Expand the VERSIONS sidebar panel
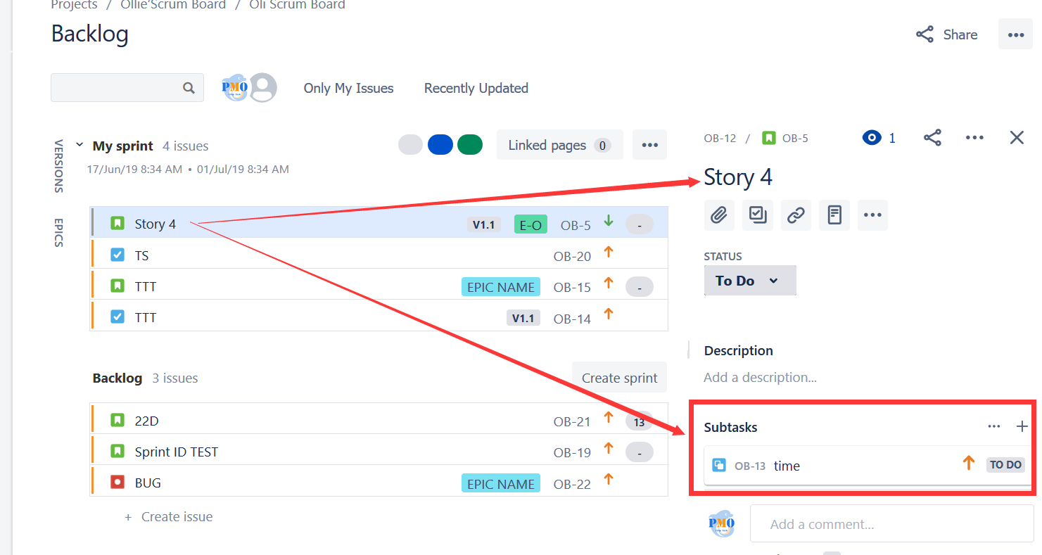The width and height of the screenshot is (1042, 555). click(x=58, y=167)
